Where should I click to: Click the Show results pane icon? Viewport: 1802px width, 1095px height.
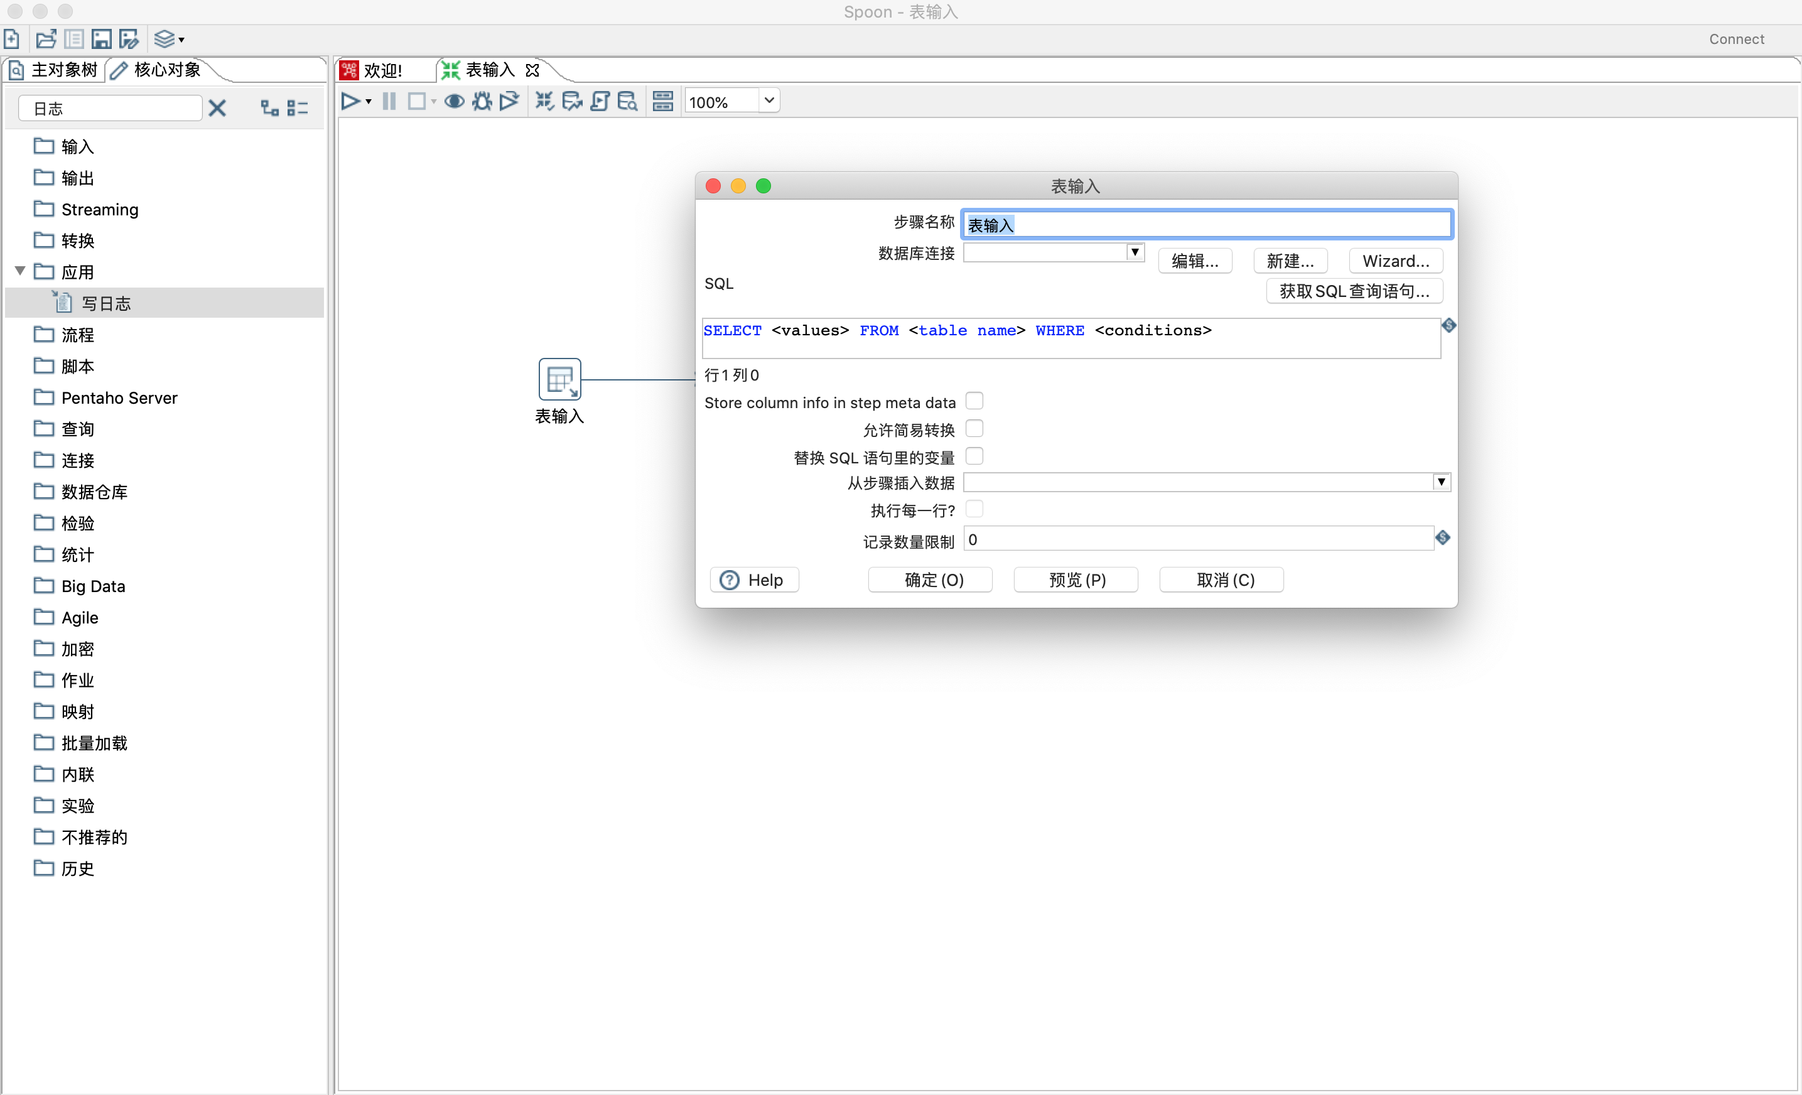click(662, 101)
